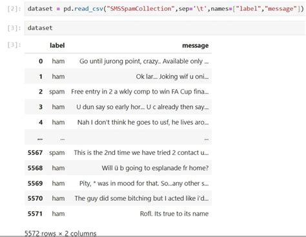Click the "SMSSpamCollection" string in code

(141, 9)
